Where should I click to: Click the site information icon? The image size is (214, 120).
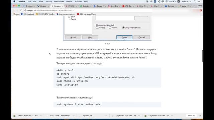point(25,10)
